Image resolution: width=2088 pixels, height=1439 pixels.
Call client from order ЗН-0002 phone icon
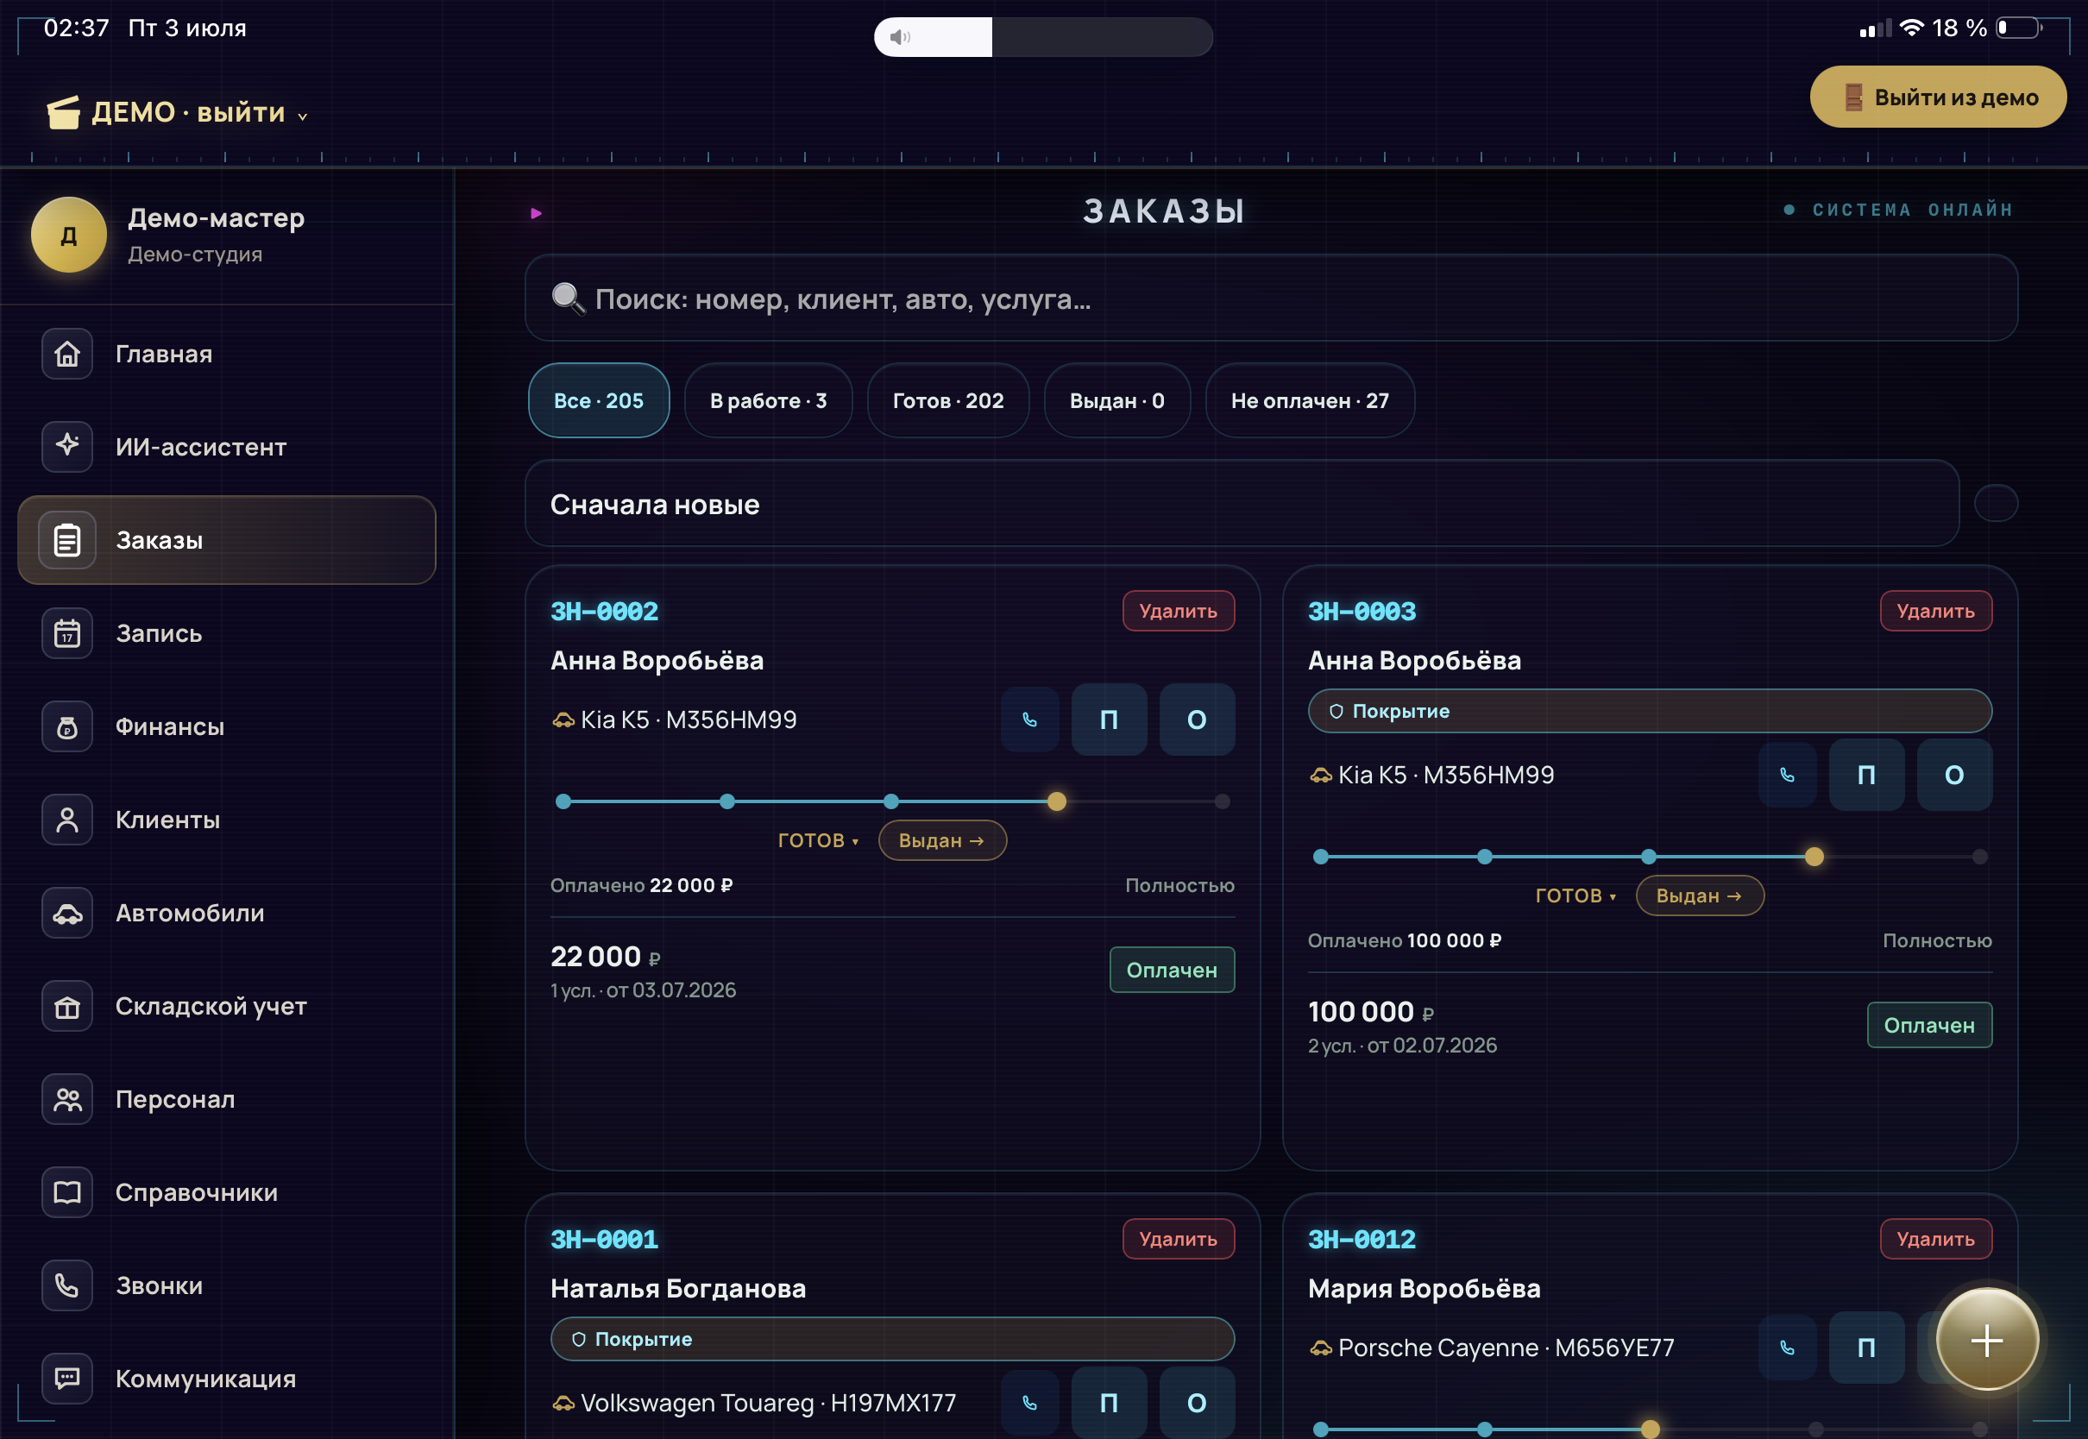1029,719
